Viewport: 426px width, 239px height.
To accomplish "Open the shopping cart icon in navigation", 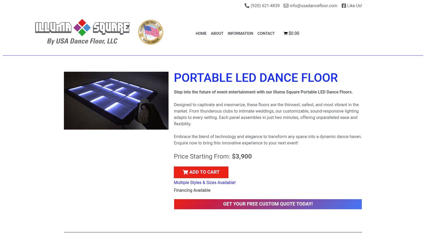I will tap(285, 33).
